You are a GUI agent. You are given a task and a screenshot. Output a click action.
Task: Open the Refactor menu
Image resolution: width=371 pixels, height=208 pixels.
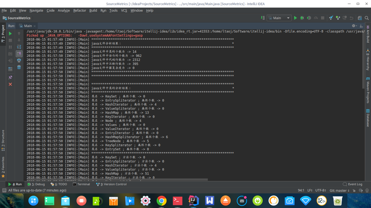tap(80, 10)
